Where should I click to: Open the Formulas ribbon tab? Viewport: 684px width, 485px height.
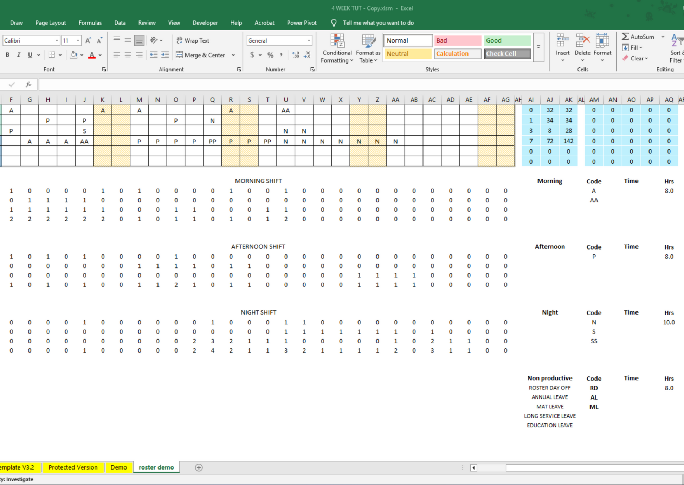point(90,23)
